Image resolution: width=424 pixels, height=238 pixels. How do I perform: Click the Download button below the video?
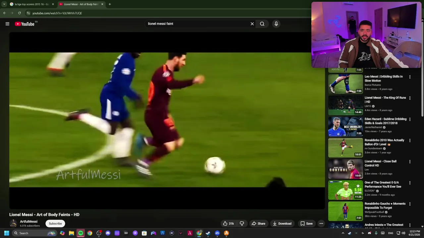[x=282, y=223]
